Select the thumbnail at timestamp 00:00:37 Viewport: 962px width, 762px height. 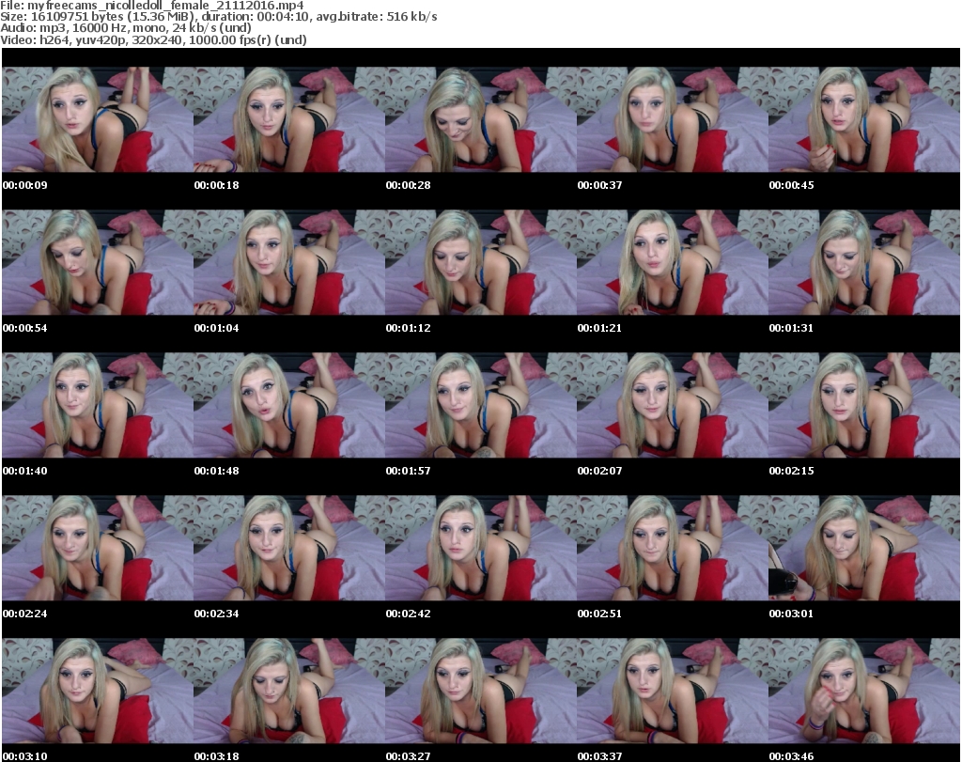pos(673,119)
